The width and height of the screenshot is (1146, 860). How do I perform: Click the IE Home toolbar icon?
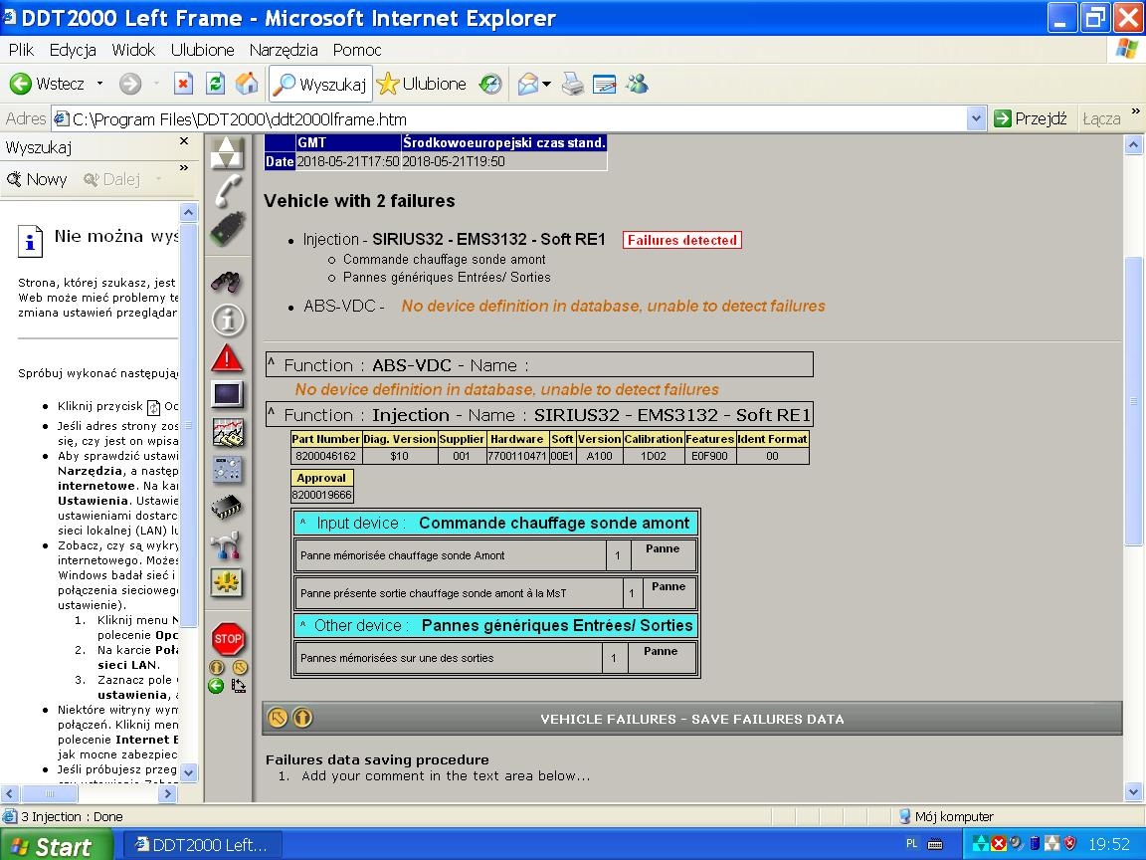[x=247, y=84]
